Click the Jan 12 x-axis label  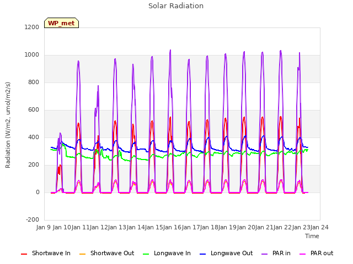click(x=99, y=227)
